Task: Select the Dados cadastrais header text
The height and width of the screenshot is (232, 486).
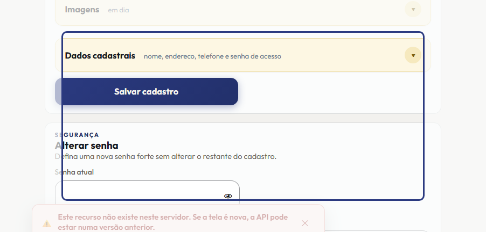Action: click(x=100, y=56)
